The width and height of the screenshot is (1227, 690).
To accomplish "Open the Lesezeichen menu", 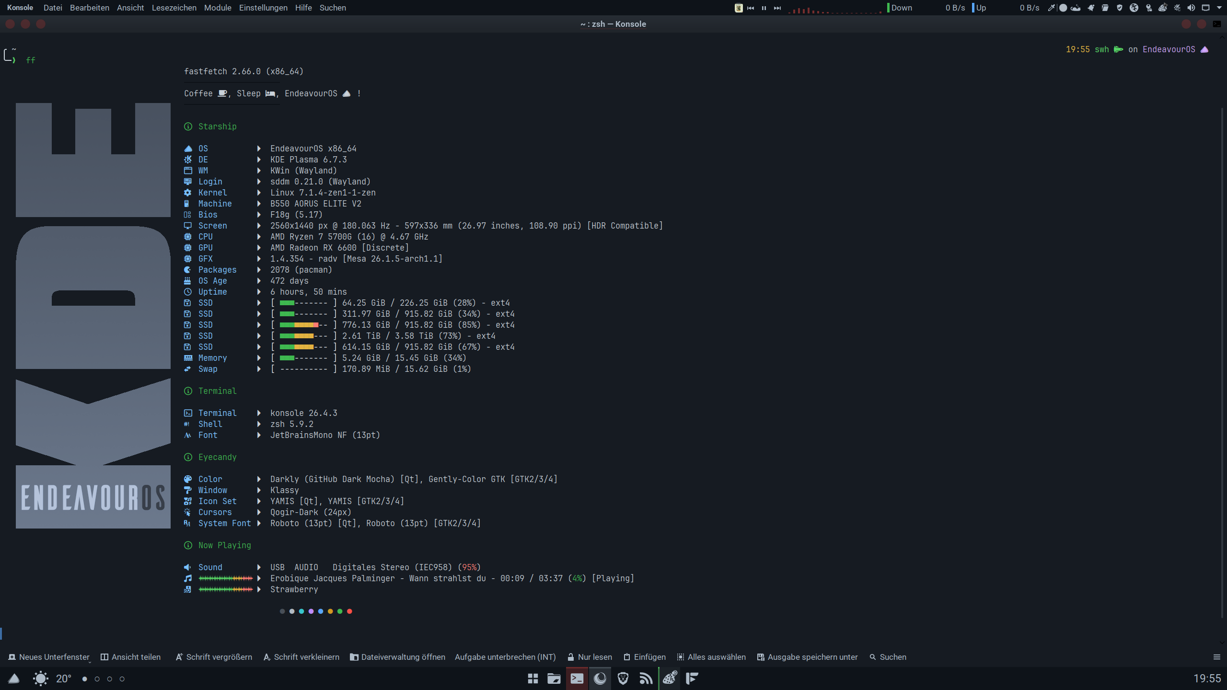I will click(174, 8).
